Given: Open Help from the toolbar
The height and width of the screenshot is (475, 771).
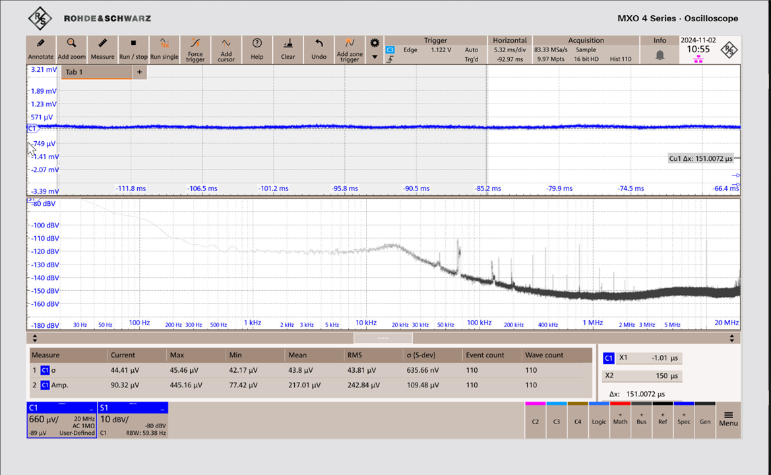Looking at the screenshot, I should pyautogui.click(x=257, y=49).
